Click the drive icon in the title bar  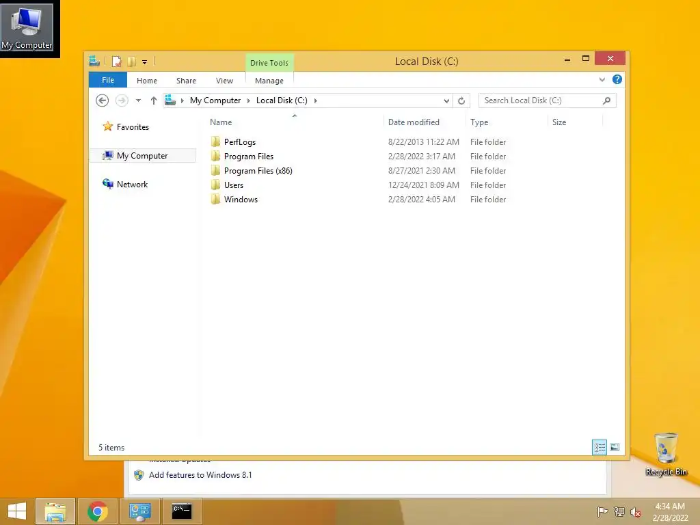(94, 61)
